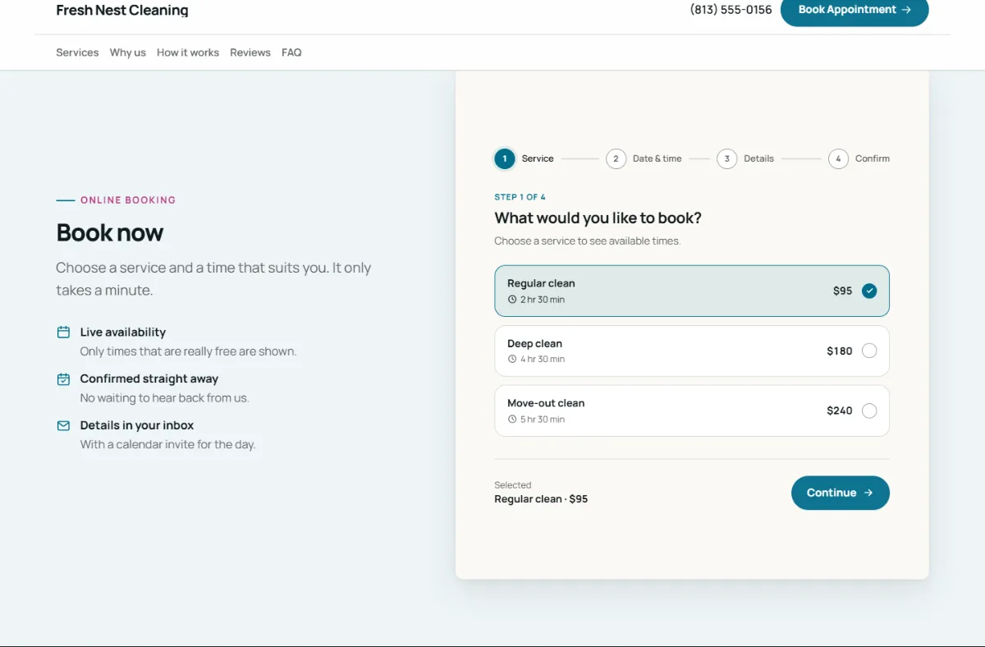
Task: Select the Regular clean checked radio button
Action: pos(869,291)
